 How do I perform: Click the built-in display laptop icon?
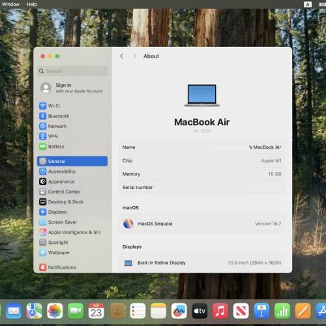point(128,263)
